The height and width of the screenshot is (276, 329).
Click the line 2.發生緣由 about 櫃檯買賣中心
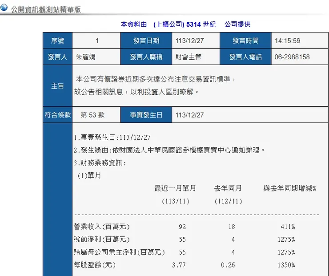pos(169,150)
